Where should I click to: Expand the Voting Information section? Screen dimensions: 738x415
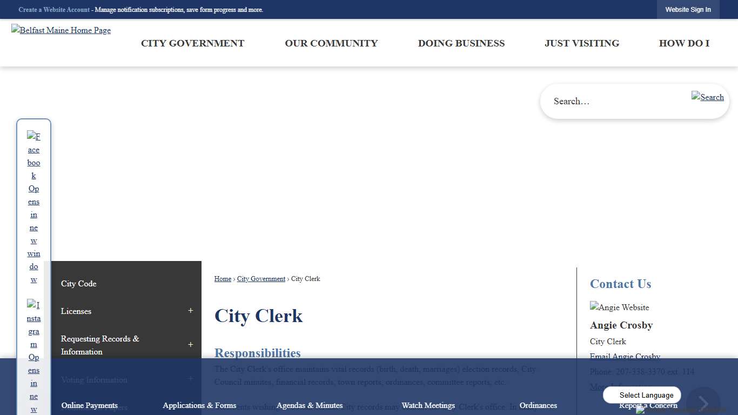[190, 380]
